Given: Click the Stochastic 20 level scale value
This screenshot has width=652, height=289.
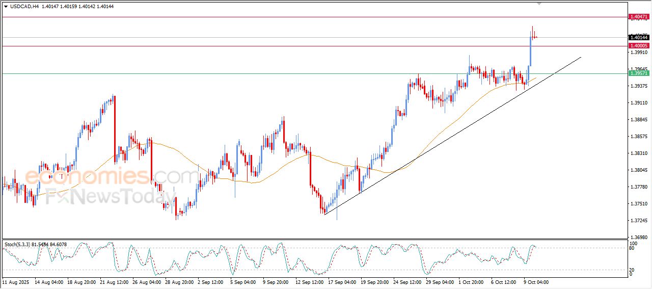Looking at the screenshot, I should click(x=632, y=270).
